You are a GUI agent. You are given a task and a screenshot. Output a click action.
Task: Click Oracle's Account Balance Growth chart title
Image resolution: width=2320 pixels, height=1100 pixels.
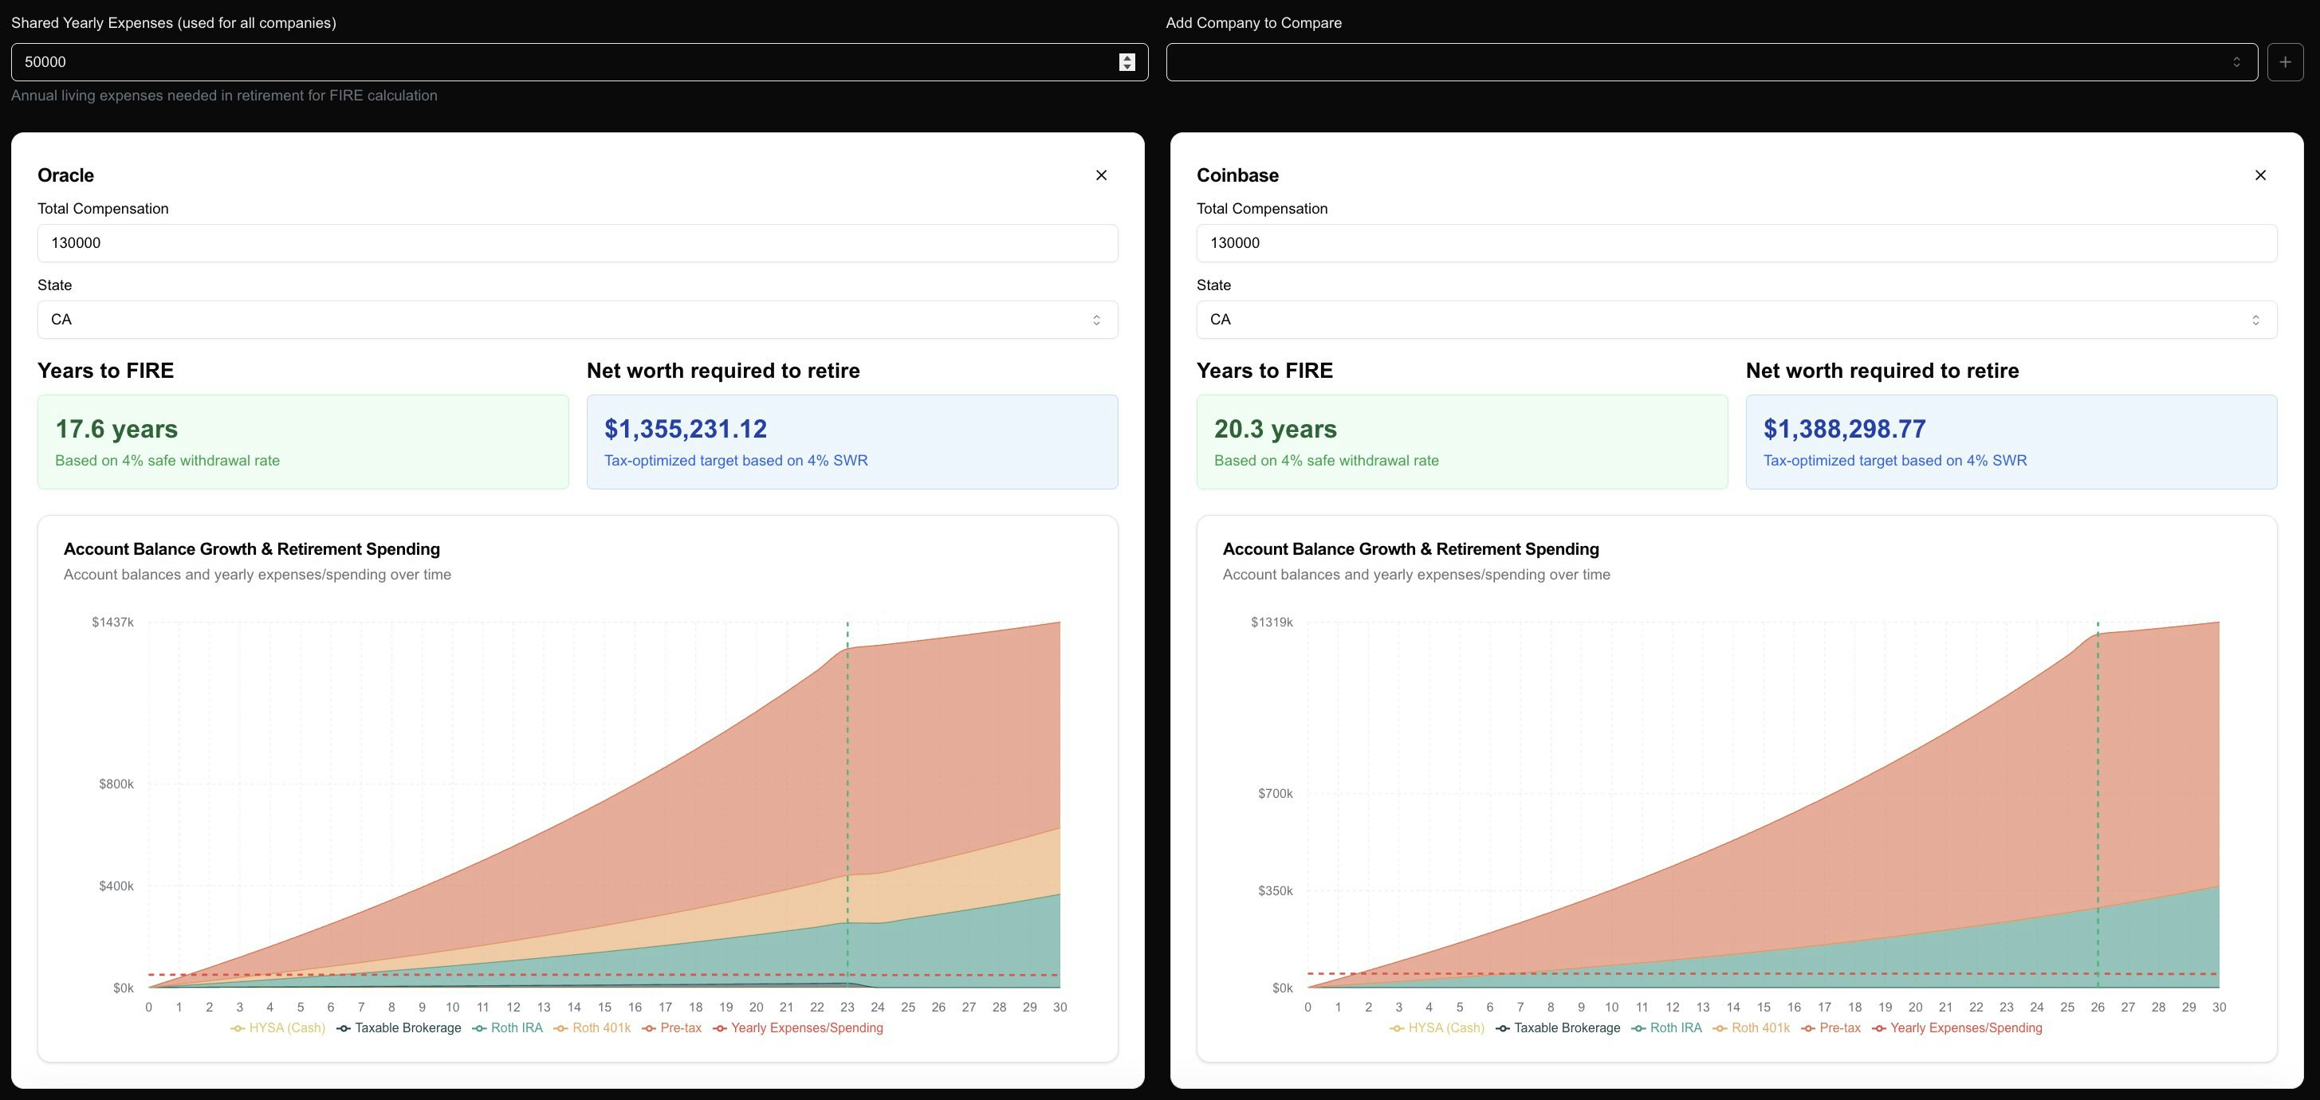[x=252, y=549]
